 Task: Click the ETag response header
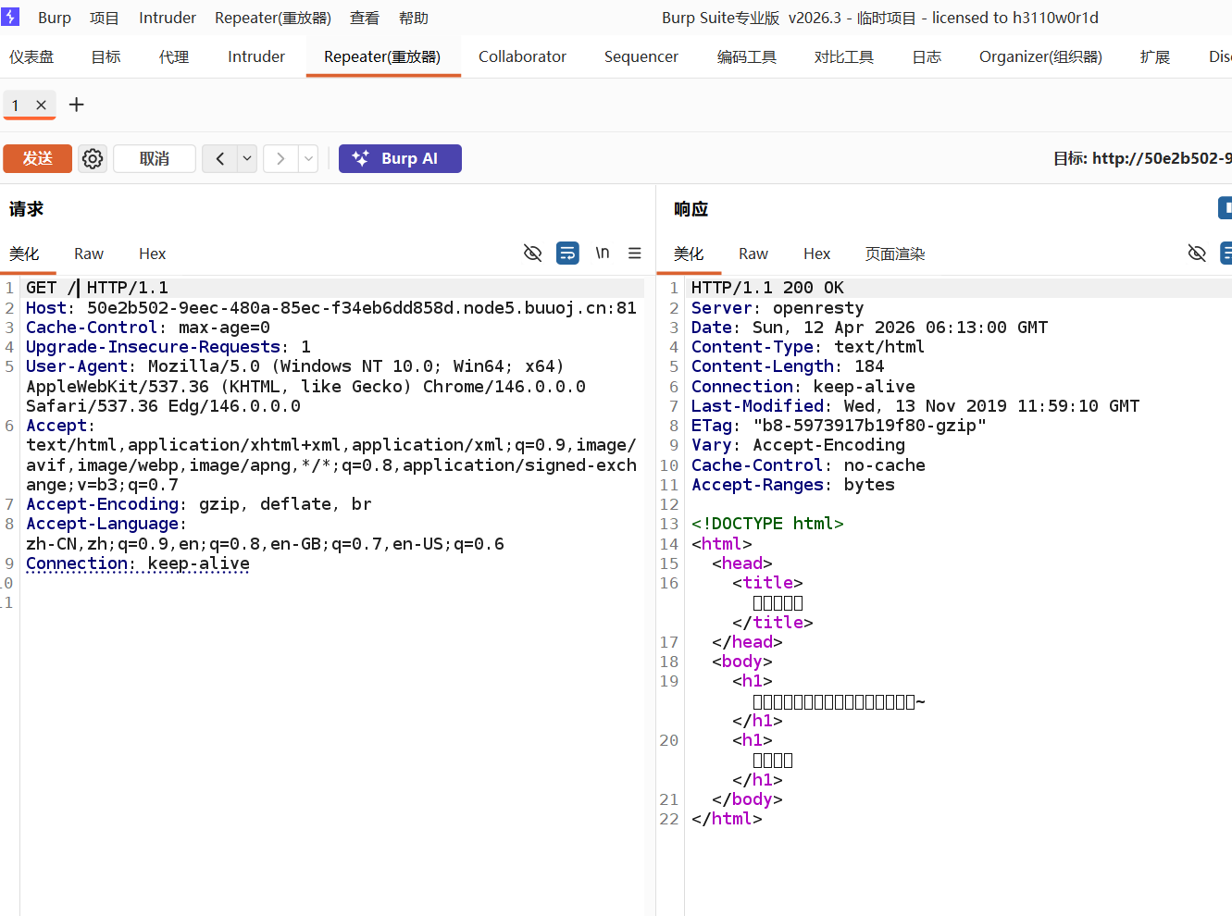(839, 426)
